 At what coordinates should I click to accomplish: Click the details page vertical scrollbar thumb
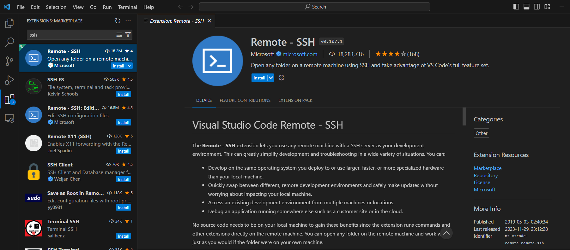click(x=464, y=116)
